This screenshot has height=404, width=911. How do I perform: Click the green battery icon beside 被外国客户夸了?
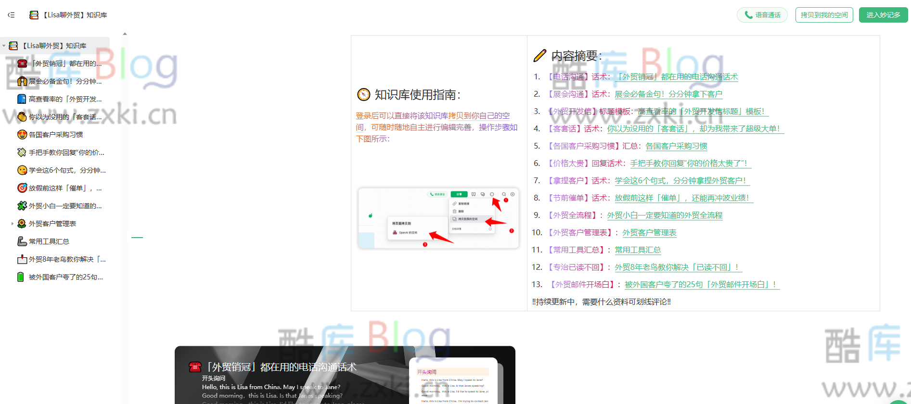click(x=21, y=277)
